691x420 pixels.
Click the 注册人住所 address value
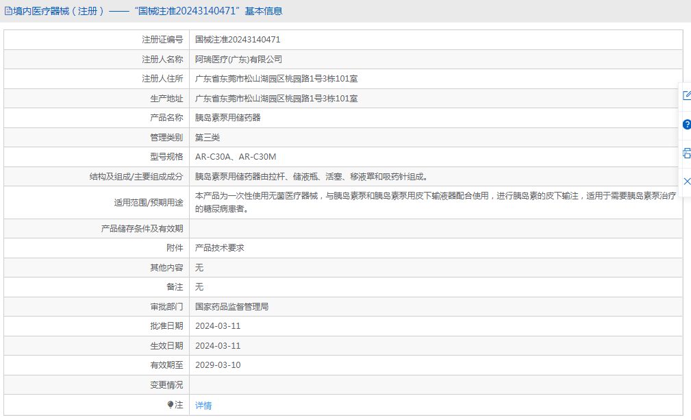pyautogui.click(x=276, y=79)
